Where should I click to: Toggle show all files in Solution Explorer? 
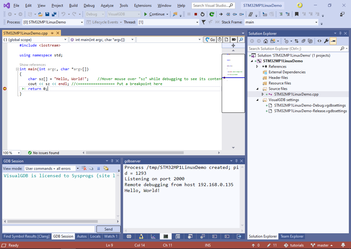pyautogui.click(x=310, y=41)
